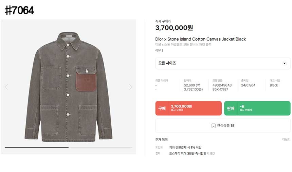
Task: Click the bookmark icon for 관심상품
Action: click(x=213, y=126)
